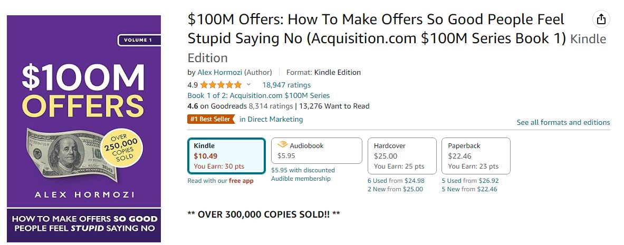Open See all formats and editions
The height and width of the screenshot is (245, 624).
pos(563,122)
